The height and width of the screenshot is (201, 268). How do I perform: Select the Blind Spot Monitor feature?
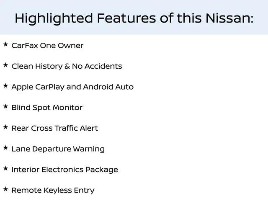tap(47, 108)
